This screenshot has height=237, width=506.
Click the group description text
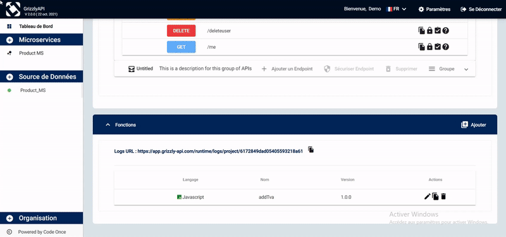click(x=205, y=68)
